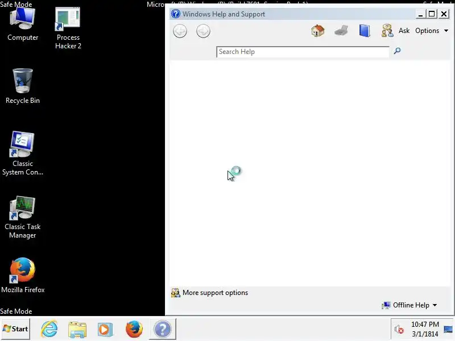Close the Help and Support window
This screenshot has height=341, width=455.
444,14
